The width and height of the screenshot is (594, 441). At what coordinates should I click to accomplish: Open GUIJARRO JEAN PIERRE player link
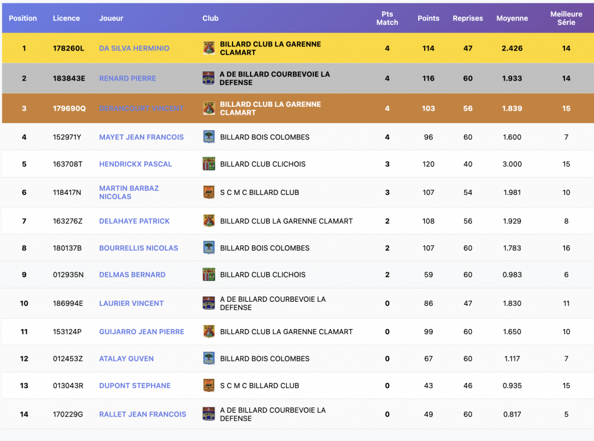[x=142, y=332]
